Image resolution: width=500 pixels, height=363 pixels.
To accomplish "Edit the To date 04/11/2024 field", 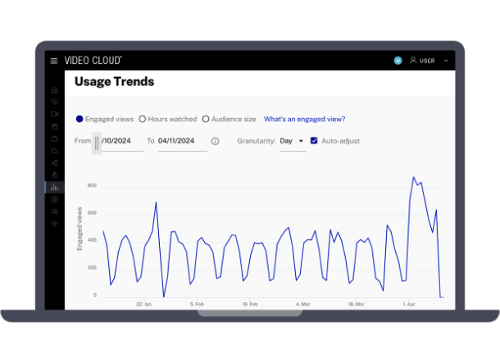I will click(183, 141).
